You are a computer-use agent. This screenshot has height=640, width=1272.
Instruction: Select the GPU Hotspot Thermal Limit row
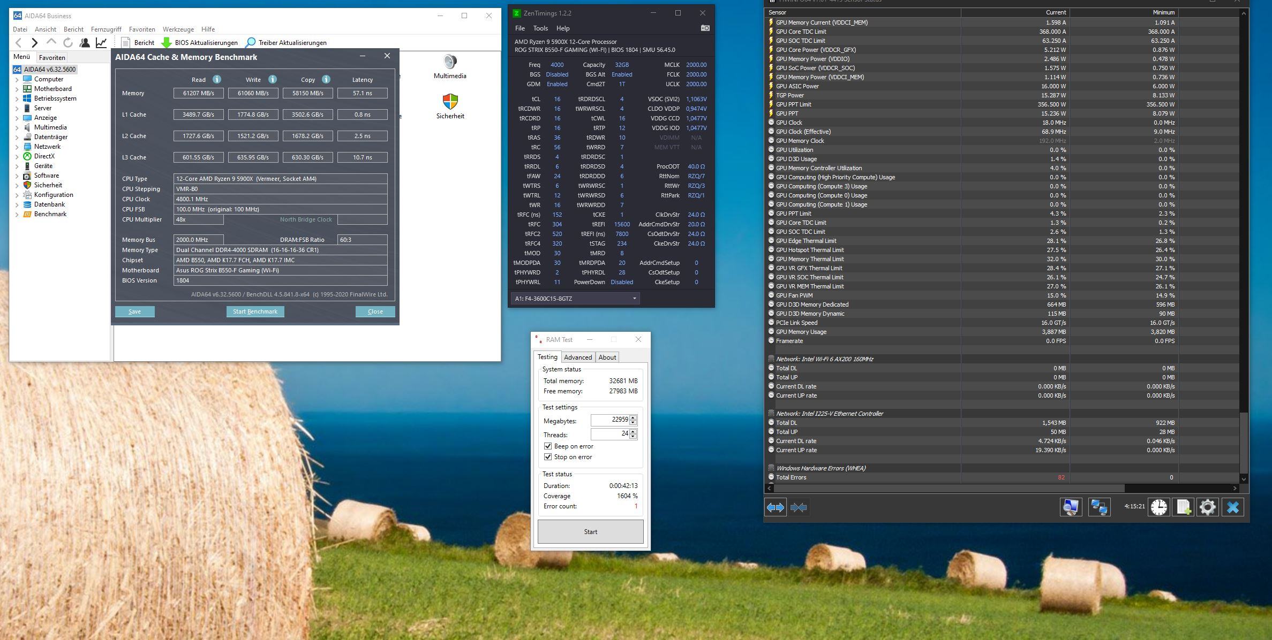click(x=1003, y=250)
